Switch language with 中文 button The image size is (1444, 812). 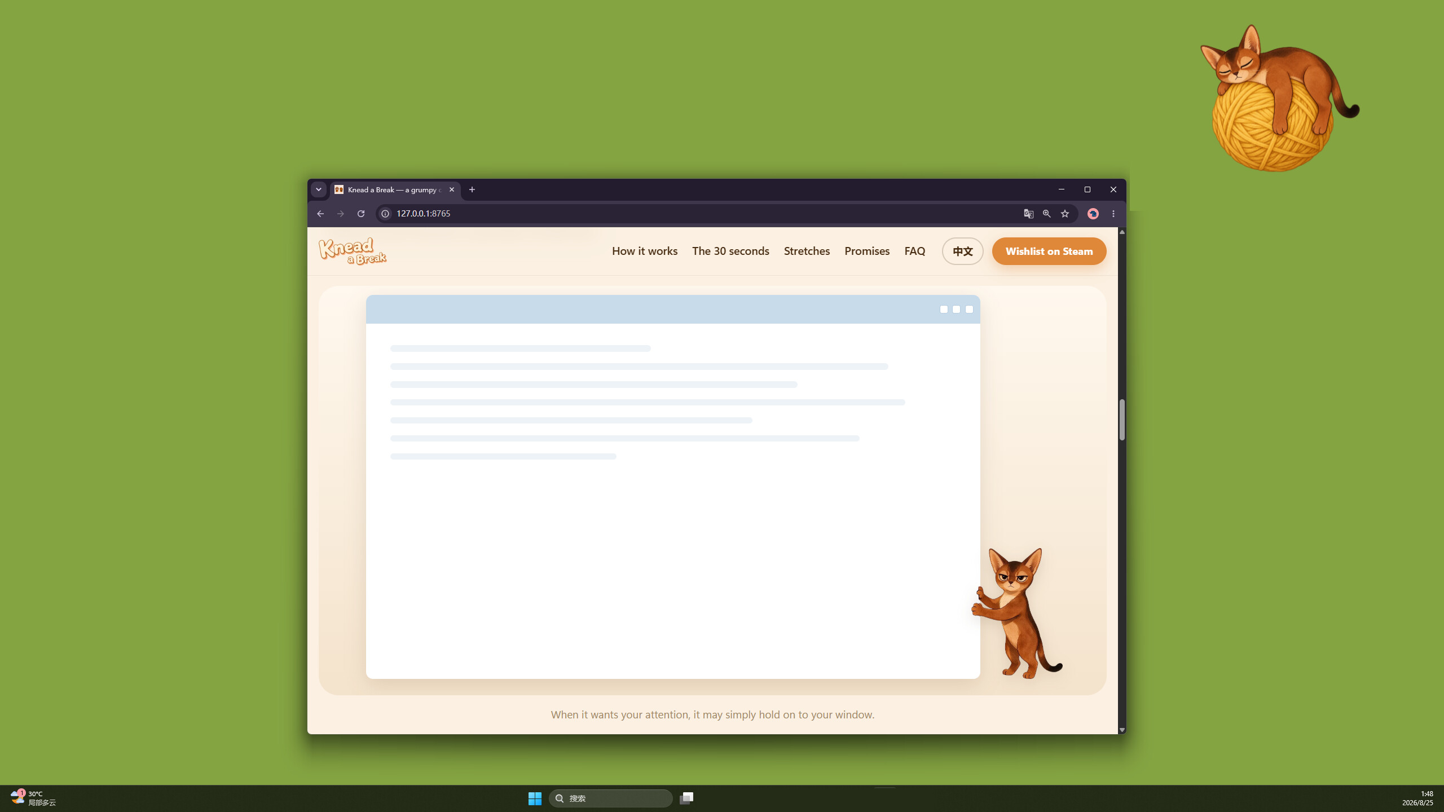pyautogui.click(x=963, y=251)
